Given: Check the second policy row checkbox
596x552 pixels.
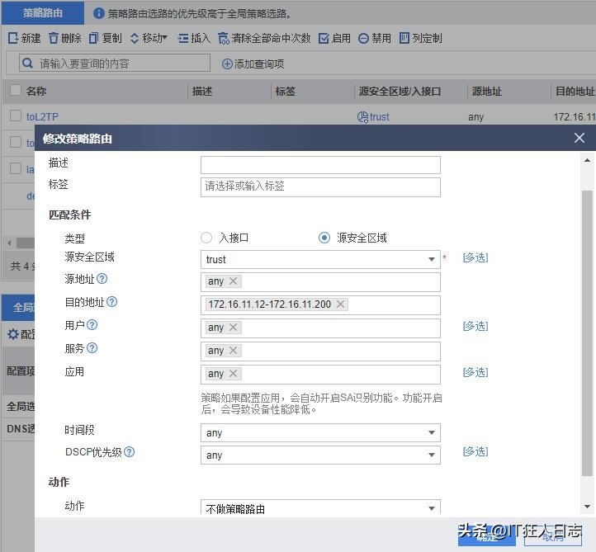Looking at the screenshot, I should coord(15,142).
